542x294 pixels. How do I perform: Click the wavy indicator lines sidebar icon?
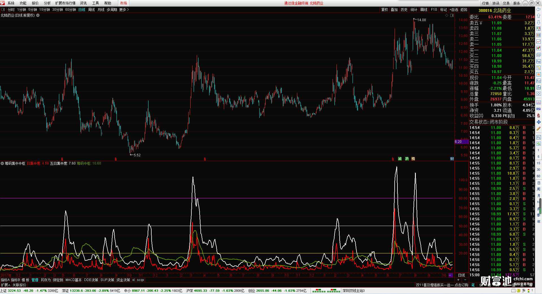coord(539,102)
